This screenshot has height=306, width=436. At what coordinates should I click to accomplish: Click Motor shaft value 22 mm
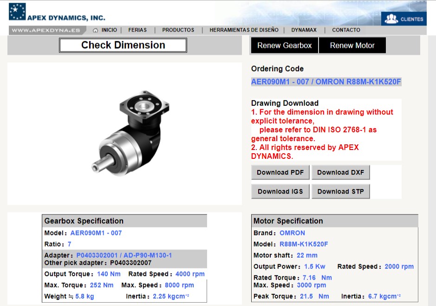point(307,255)
